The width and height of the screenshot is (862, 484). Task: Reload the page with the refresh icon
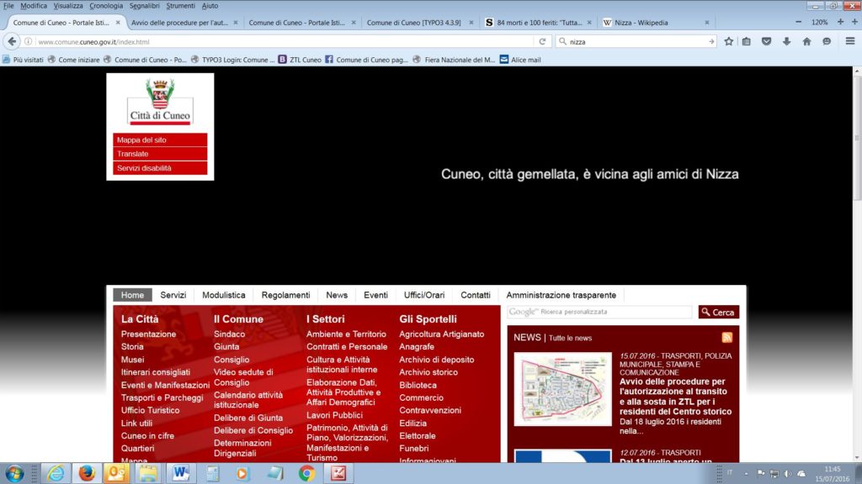[x=542, y=42]
